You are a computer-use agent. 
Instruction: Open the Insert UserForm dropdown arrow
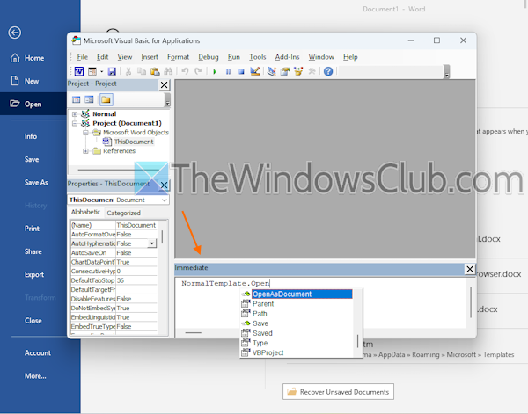pos(101,71)
